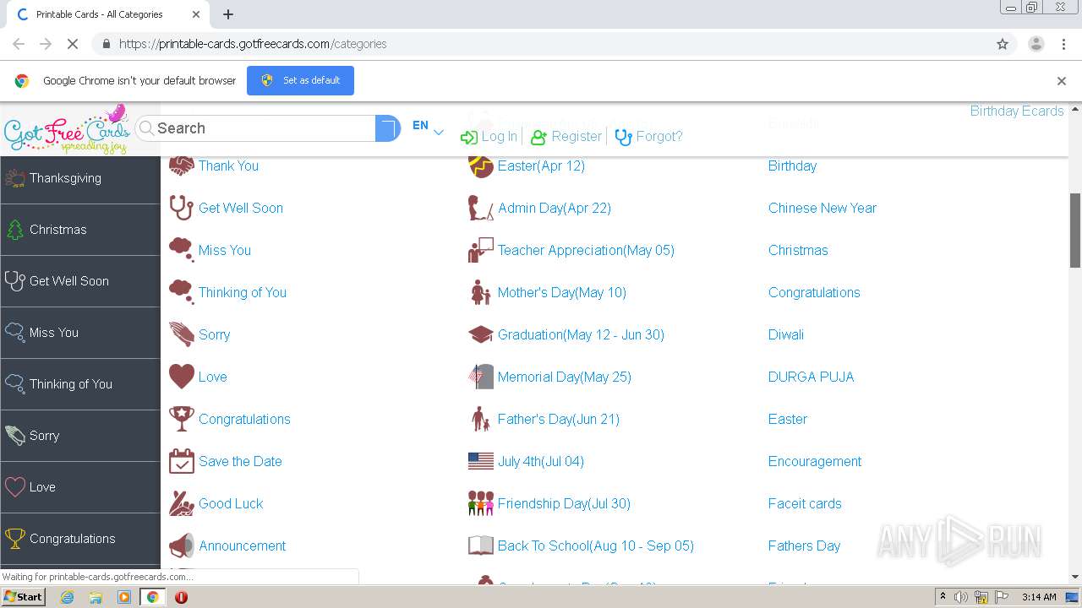The image size is (1082, 608).
Task: Click the browser address bar
Action: click(541, 44)
